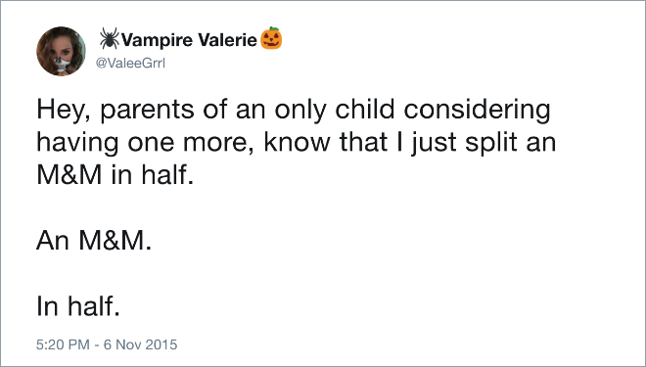Screen dimensions: 646x367
Task: Click the spider emoji before the name
Action: (110, 39)
